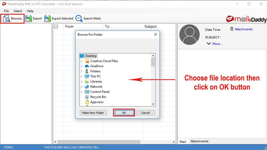Click the Search Mails magnifier icon
Screen dimensions: 267x150
[79, 18]
